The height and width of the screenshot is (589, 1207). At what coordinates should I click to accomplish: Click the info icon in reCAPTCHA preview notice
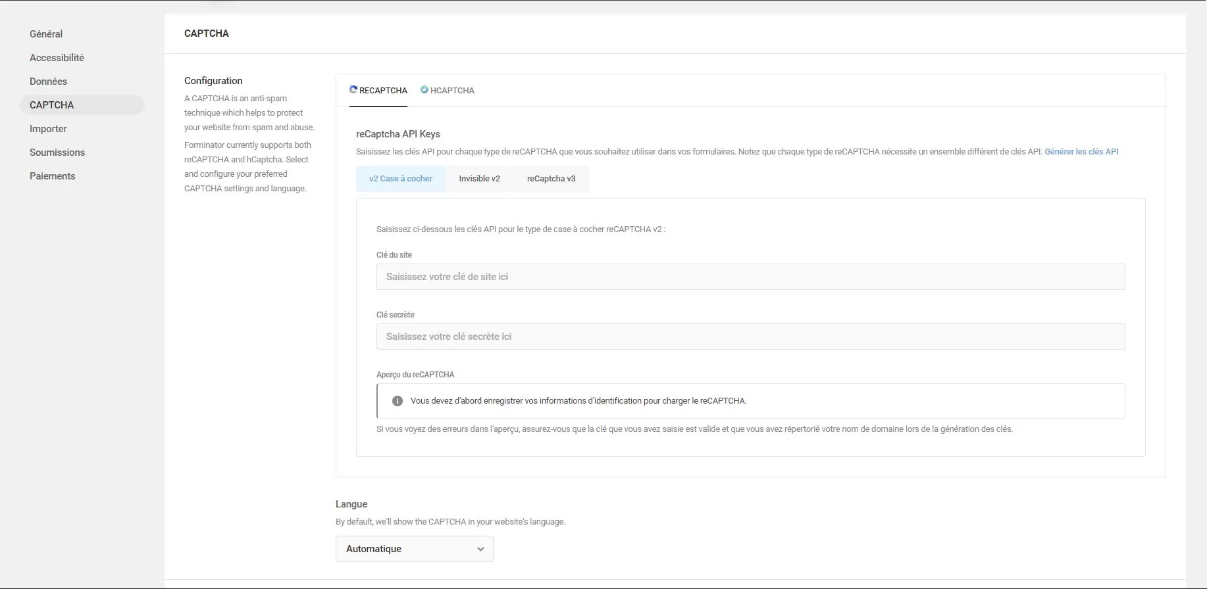pos(398,401)
